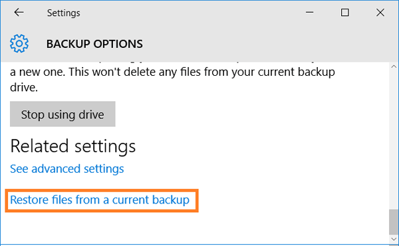Click the BACKUP OPTIONS heading
The image size is (399, 246).
coord(94,44)
